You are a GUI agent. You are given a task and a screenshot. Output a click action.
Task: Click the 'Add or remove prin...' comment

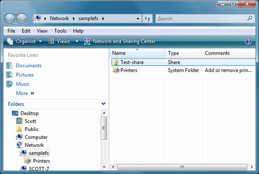(228, 70)
